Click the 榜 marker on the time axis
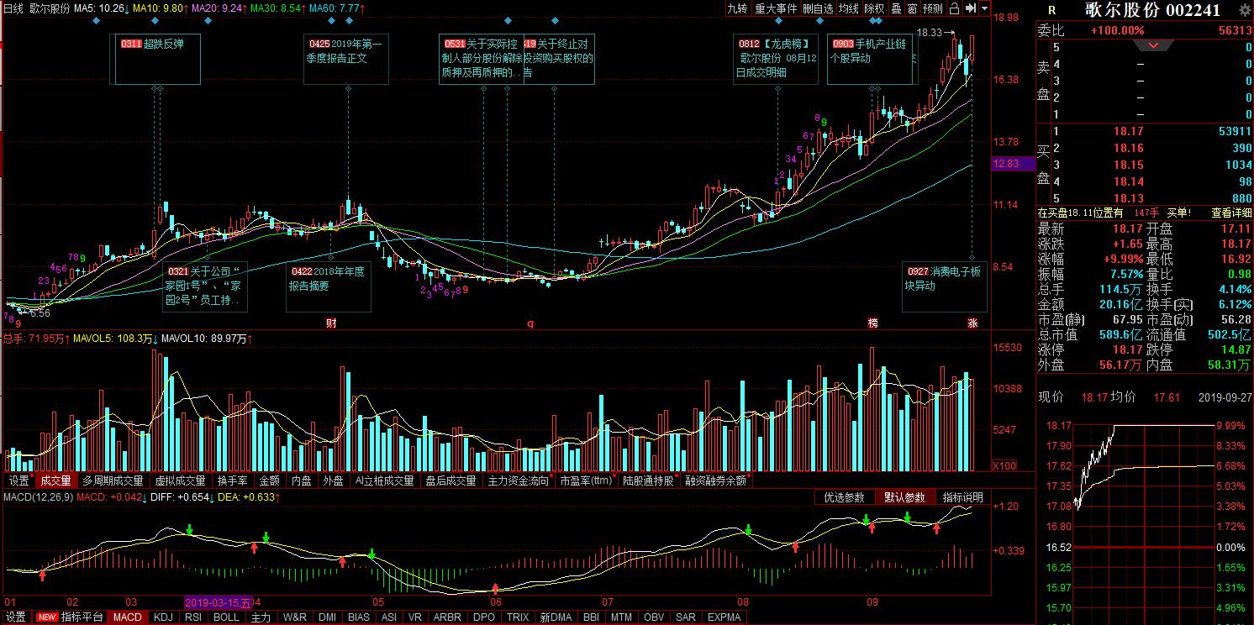1254x625 pixels. [x=873, y=323]
